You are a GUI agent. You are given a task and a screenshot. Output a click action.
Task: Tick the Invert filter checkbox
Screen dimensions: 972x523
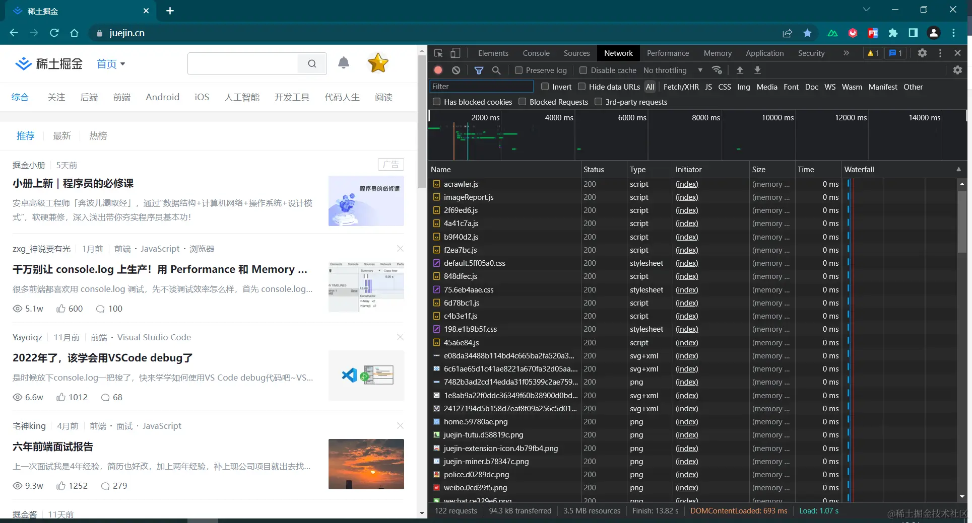point(545,87)
